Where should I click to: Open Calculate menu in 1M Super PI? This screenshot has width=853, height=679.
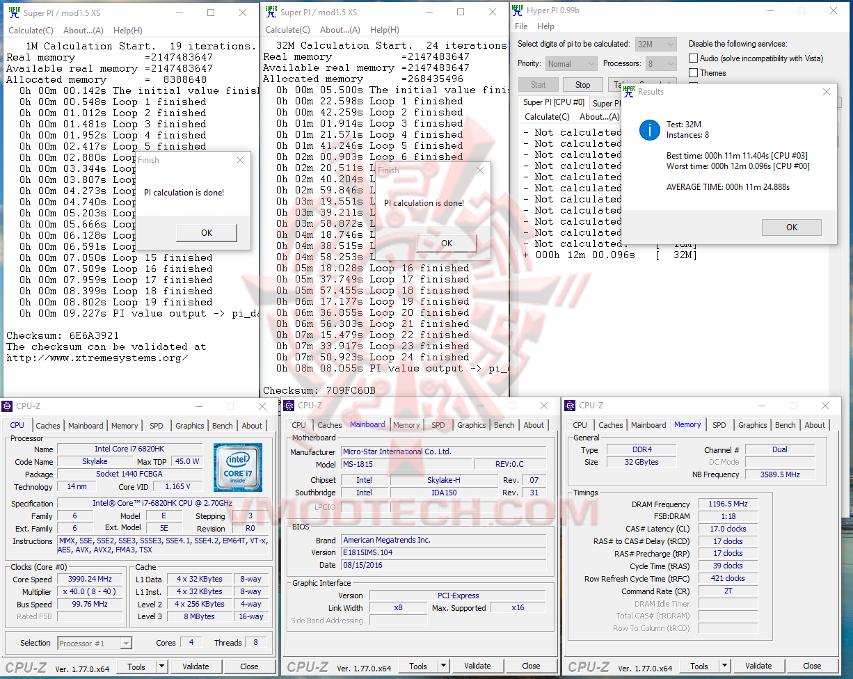tap(31, 31)
